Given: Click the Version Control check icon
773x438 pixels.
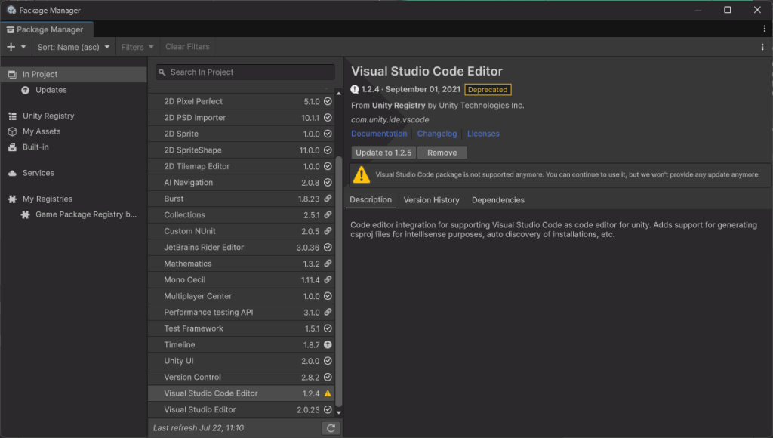Looking at the screenshot, I should point(328,377).
